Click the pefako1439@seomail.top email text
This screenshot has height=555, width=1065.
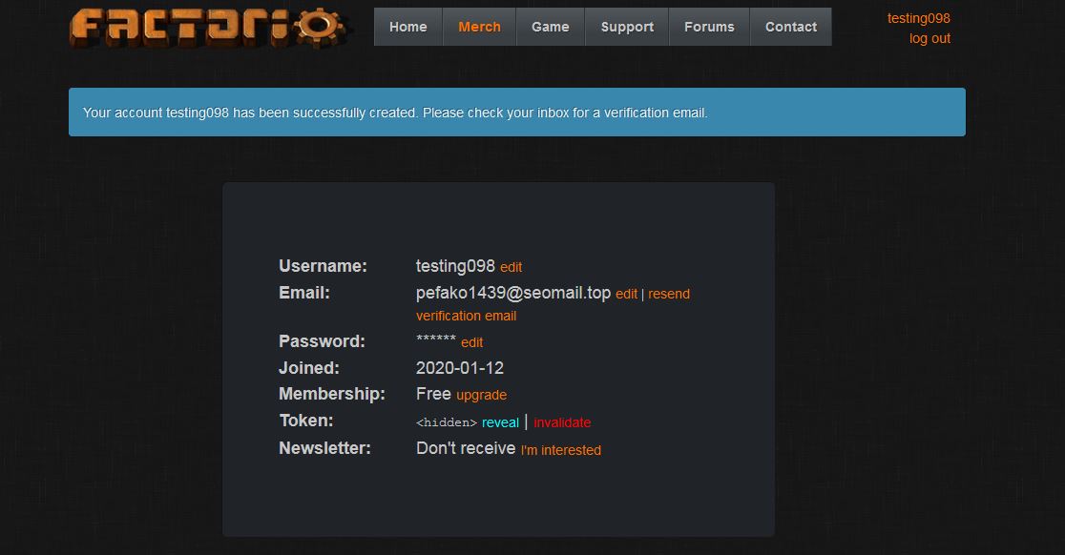(512, 294)
